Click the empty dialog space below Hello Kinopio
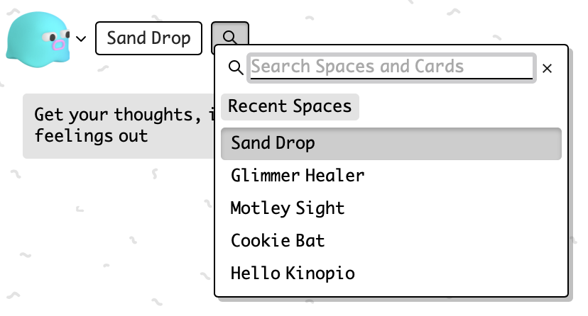The image size is (588, 316). click(391, 290)
